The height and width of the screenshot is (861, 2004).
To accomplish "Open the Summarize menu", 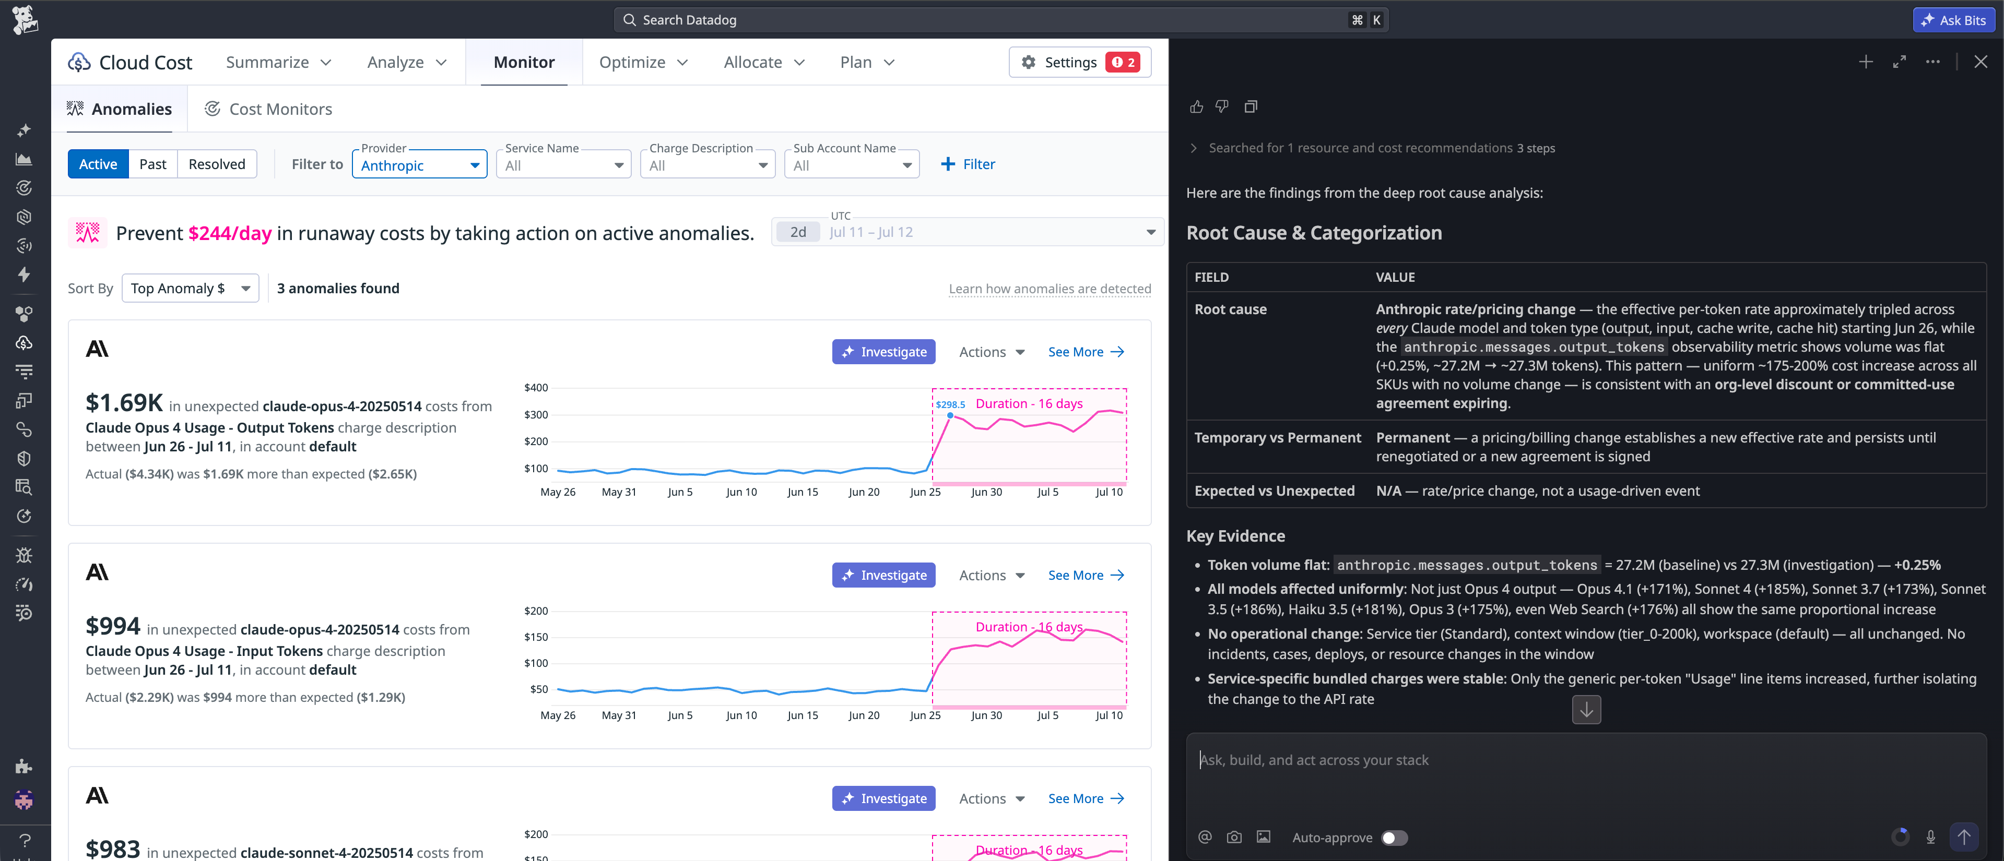I will pos(278,62).
